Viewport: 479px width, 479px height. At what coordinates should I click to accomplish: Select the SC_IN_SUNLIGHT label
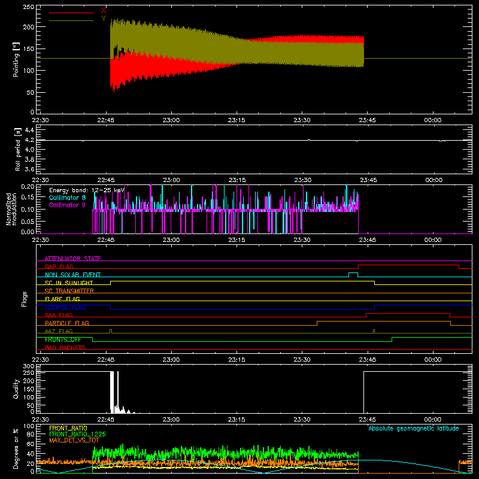(x=69, y=283)
